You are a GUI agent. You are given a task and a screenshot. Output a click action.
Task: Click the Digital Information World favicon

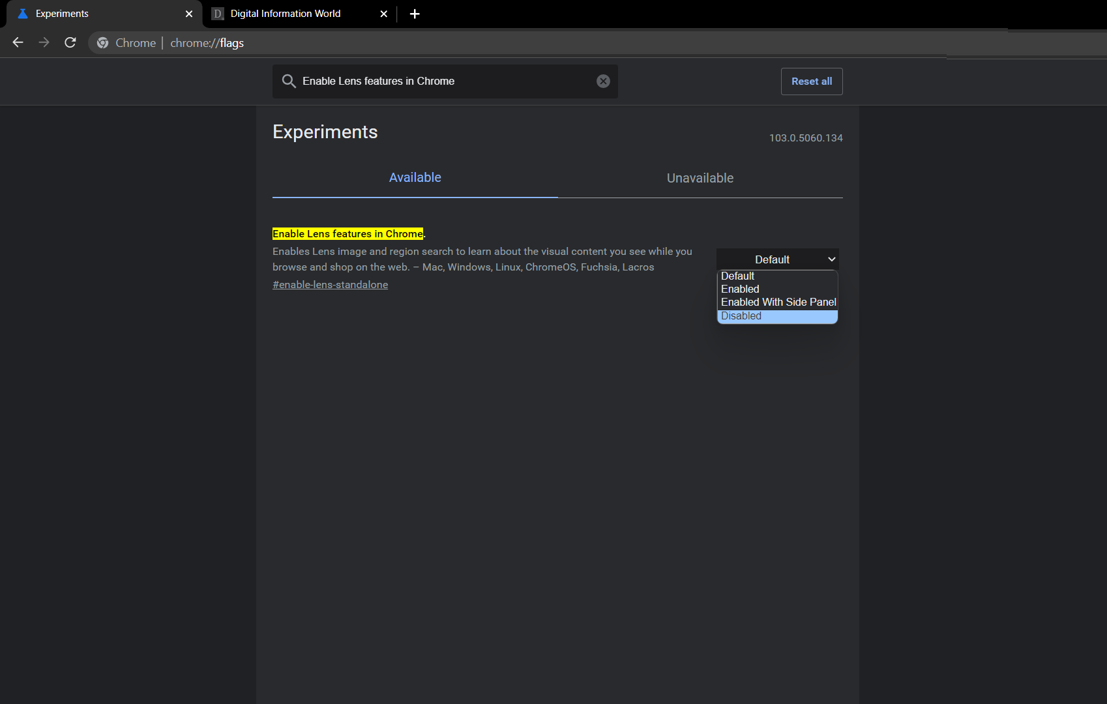(x=218, y=14)
